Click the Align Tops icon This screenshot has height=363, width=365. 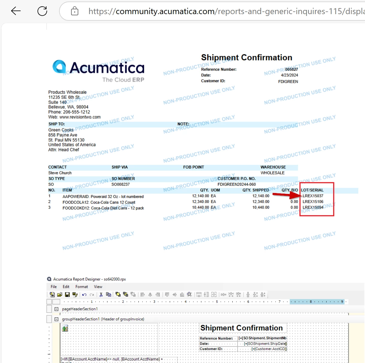pyautogui.click(x=167, y=295)
